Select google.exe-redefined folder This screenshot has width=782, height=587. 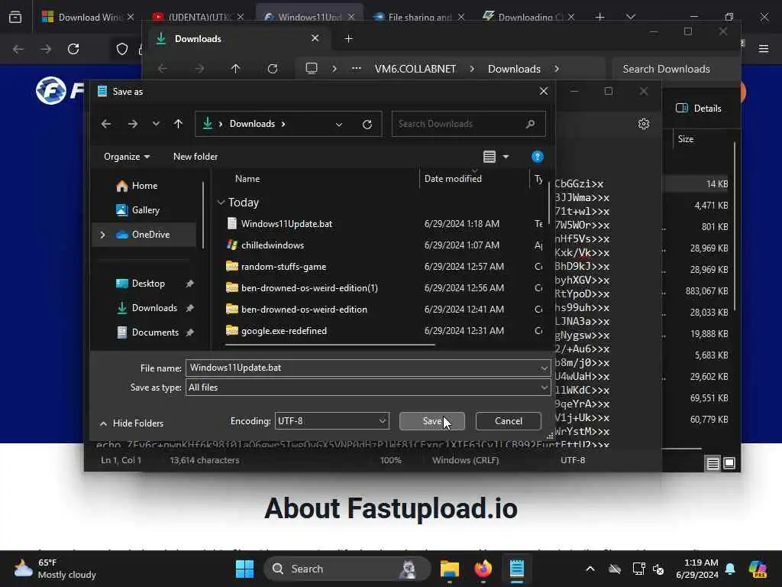click(x=284, y=331)
